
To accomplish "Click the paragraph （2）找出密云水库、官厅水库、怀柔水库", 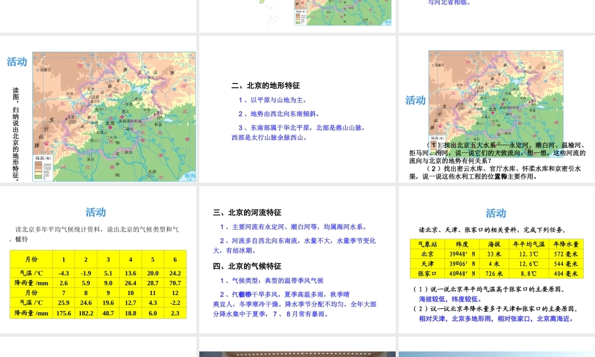I will click(x=495, y=172).
